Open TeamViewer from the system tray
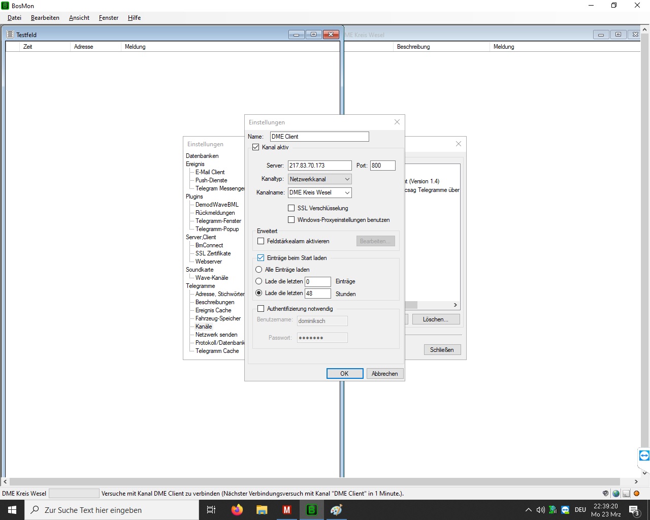The image size is (650, 520). point(565,510)
